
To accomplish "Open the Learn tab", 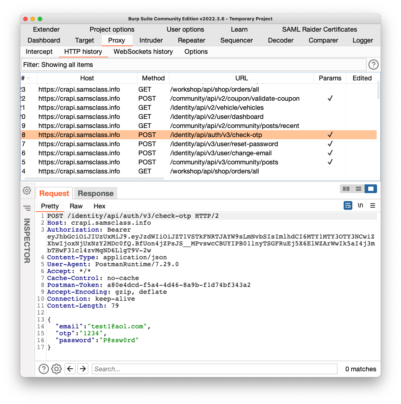I will pos(239,29).
